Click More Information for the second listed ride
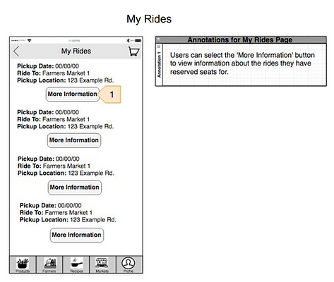The height and width of the screenshot is (282, 334). 74,140
